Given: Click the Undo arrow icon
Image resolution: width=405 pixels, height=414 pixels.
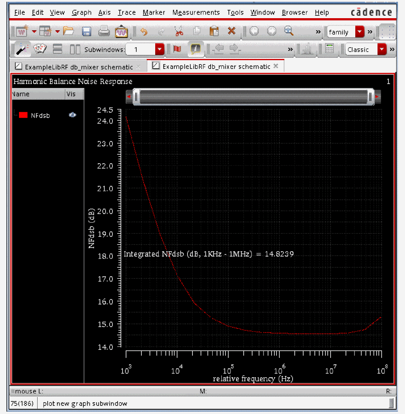Looking at the screenshot, I should click(x=144, y=31).
